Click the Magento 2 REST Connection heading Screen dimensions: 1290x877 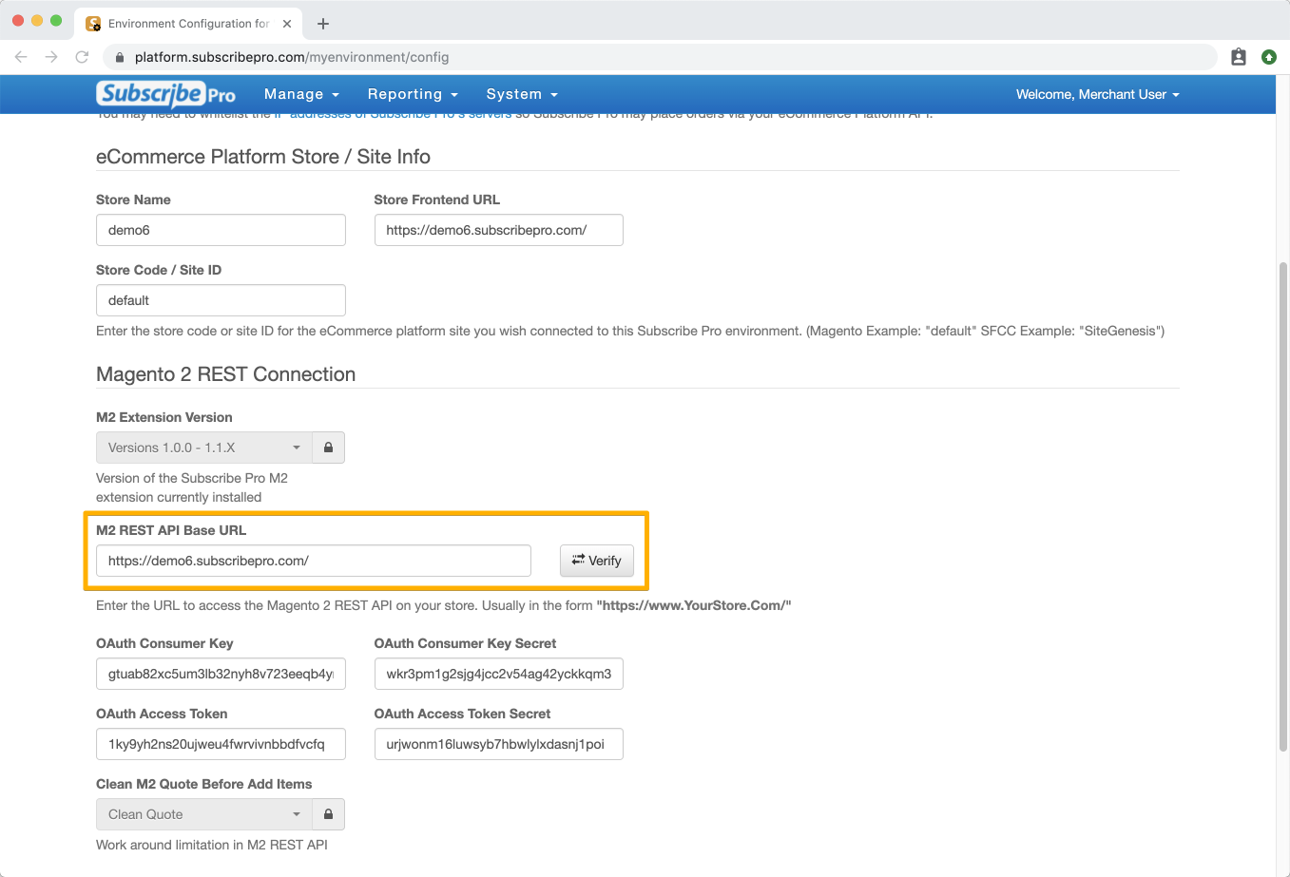point(226,374)
